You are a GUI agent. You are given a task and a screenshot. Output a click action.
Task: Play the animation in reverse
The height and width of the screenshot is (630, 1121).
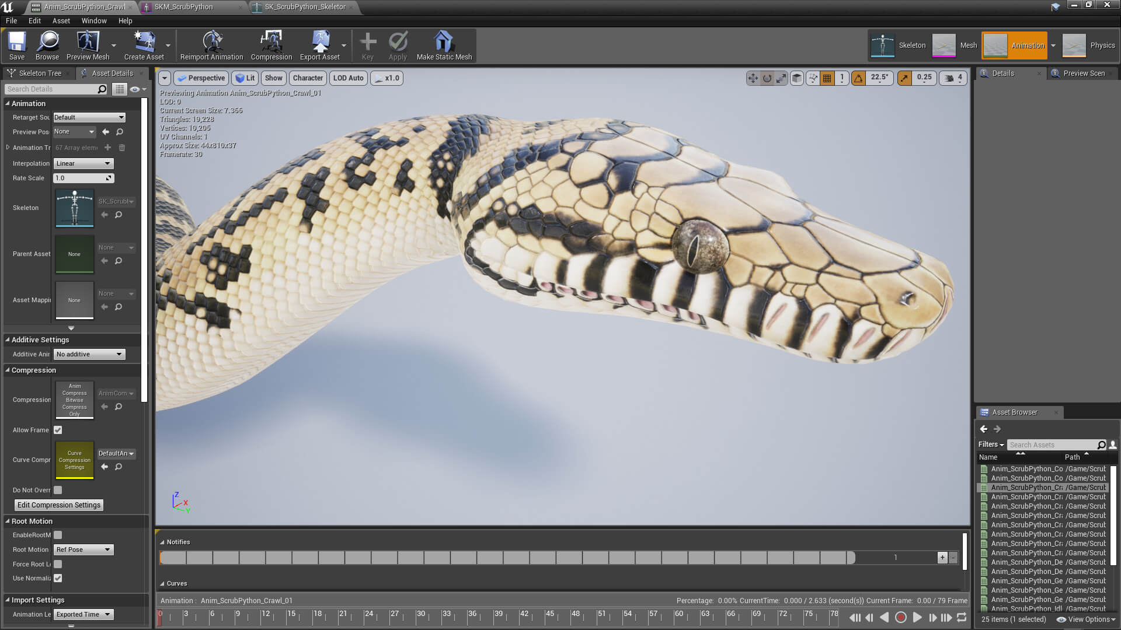pyautogui.click(x=885, y=617)
